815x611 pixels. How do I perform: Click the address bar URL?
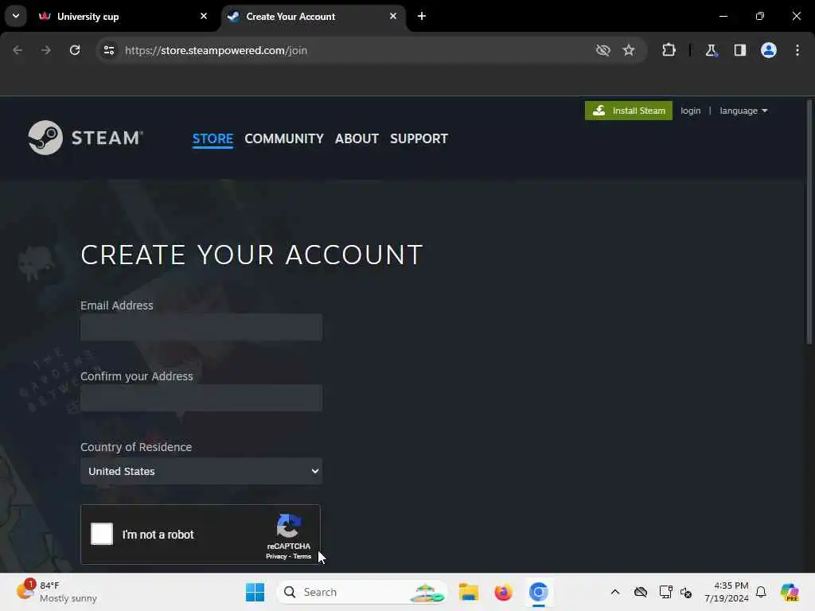tap(216, 50)
